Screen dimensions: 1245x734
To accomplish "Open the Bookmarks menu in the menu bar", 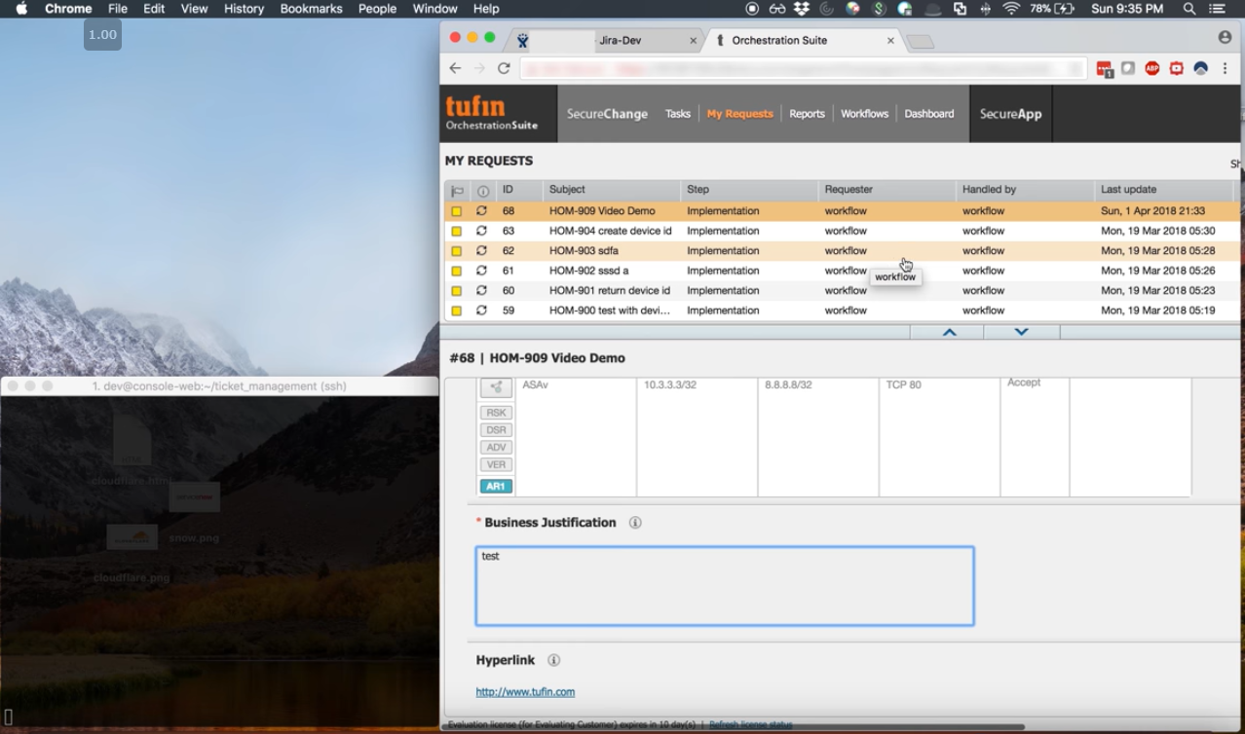I will pos(311,9).
